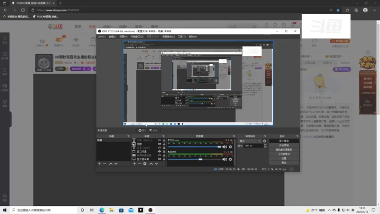The height and width of the screenshot is (214, 380).
Task: Open Mic/Aux audio settings gear
Action: pos(230,147)
